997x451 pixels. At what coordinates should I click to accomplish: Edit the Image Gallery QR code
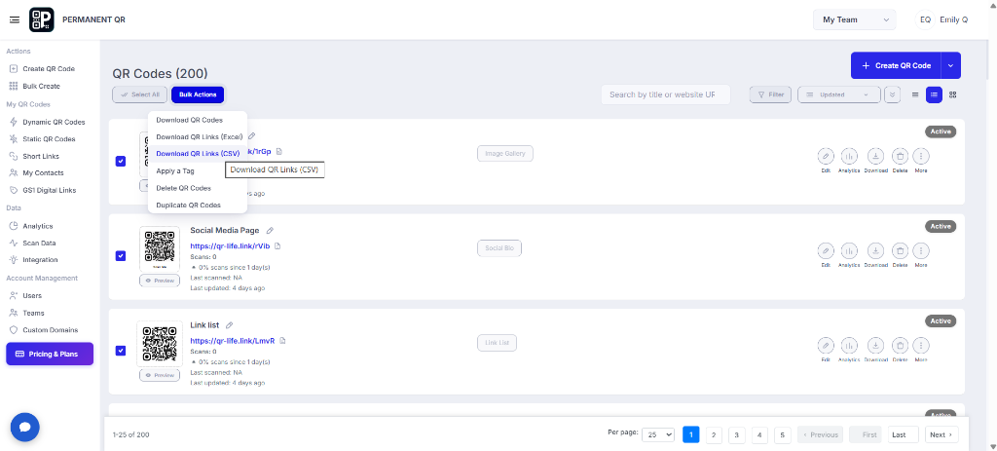point(826,155)
